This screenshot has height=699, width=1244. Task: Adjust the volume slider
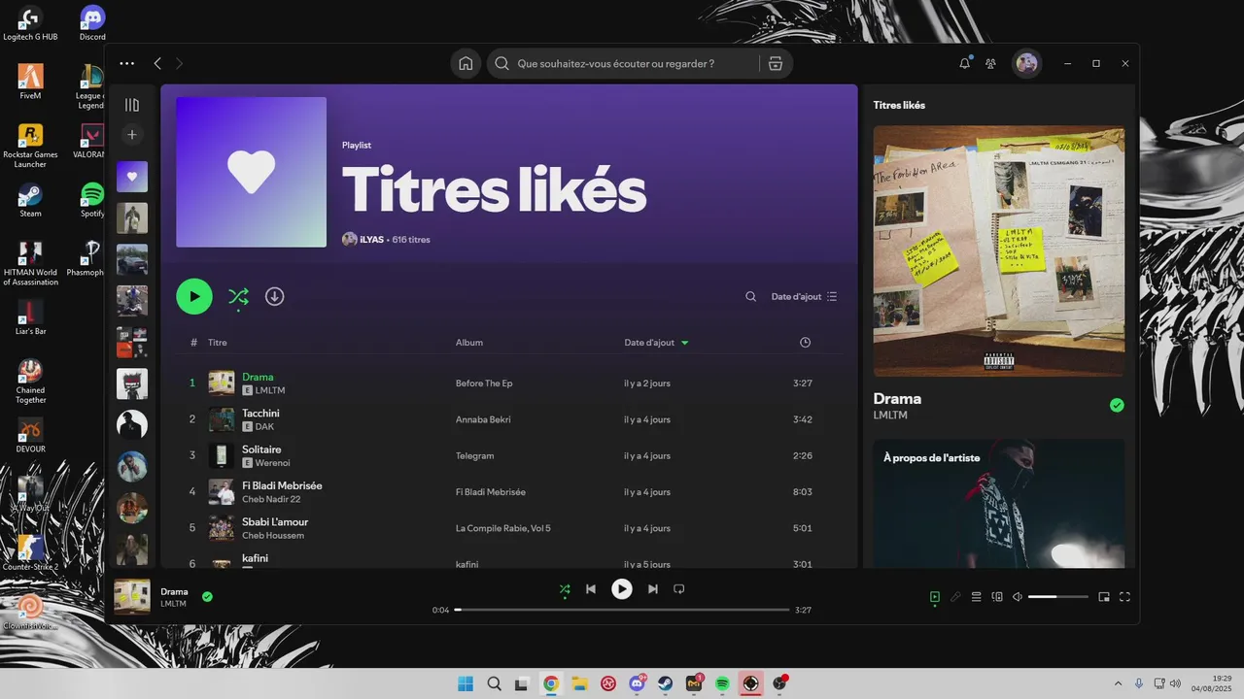(1058, 596)
